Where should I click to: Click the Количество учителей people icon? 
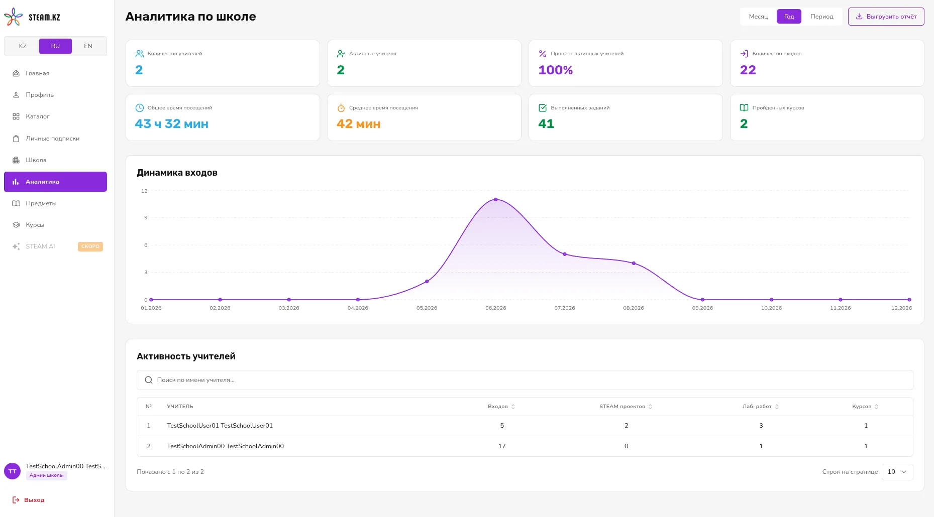click(140, 54)
